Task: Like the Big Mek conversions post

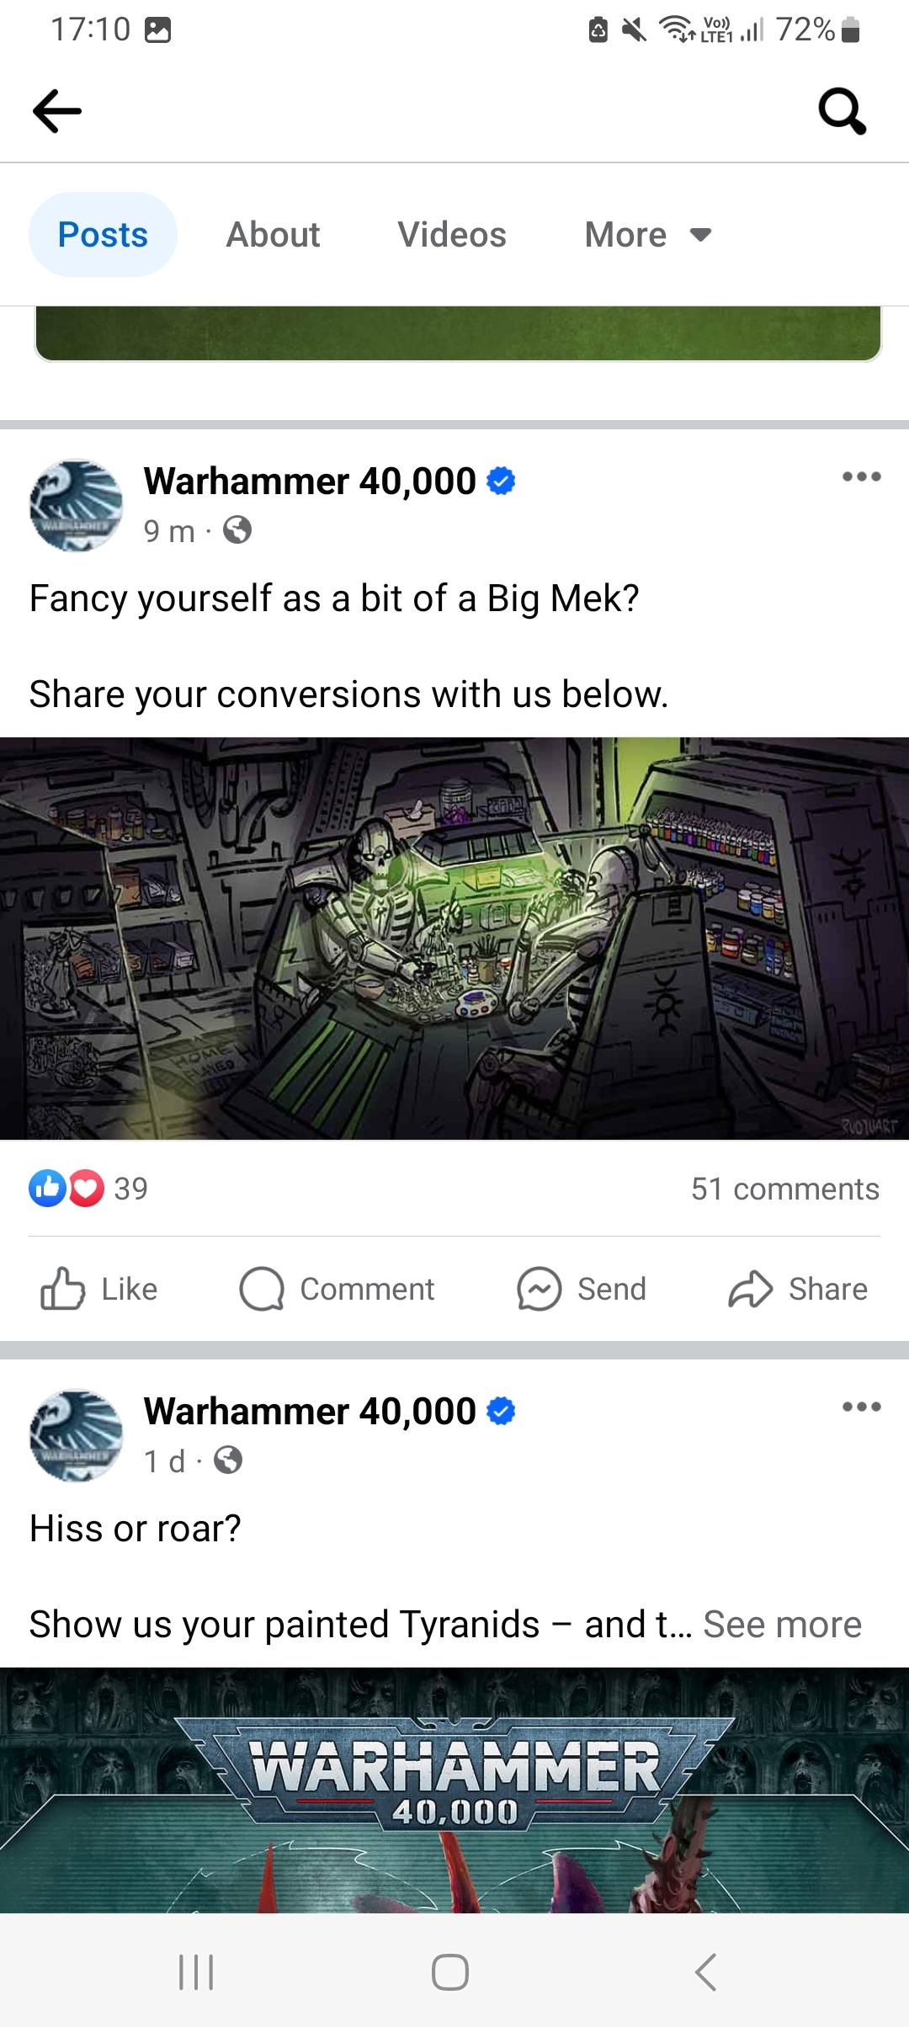Action: coord(99,1289)
